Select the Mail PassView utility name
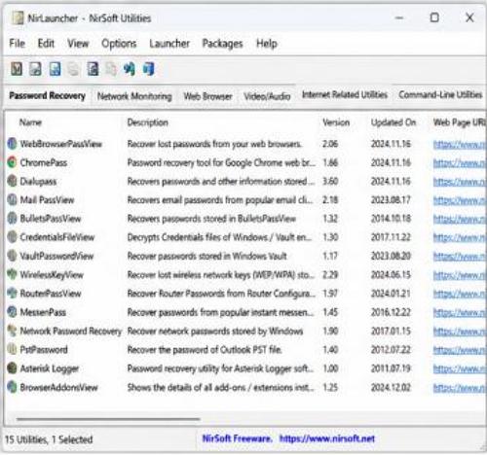Screen dimensions: 487x455 coord(47,199)
